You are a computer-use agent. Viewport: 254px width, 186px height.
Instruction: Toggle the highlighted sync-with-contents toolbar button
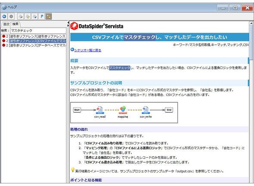49,16
